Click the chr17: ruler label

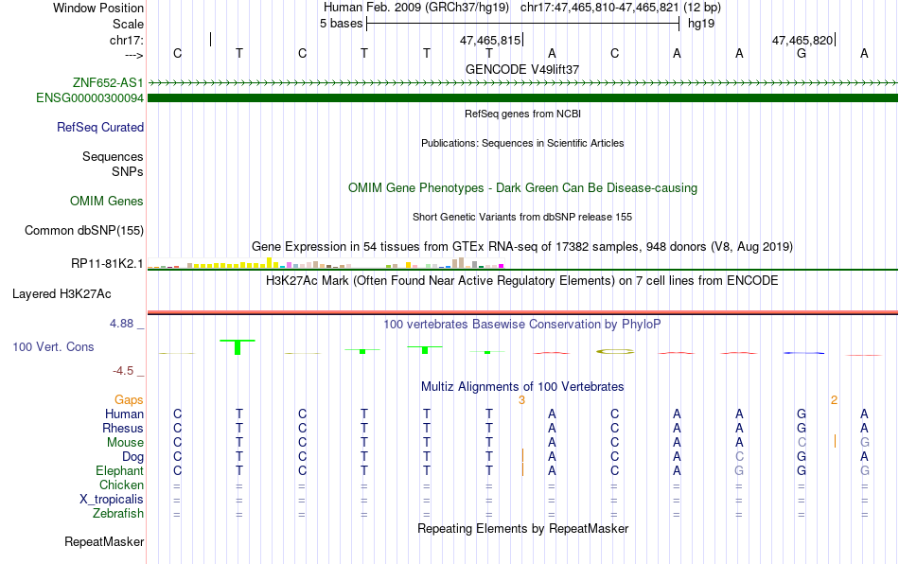[127, 40]
